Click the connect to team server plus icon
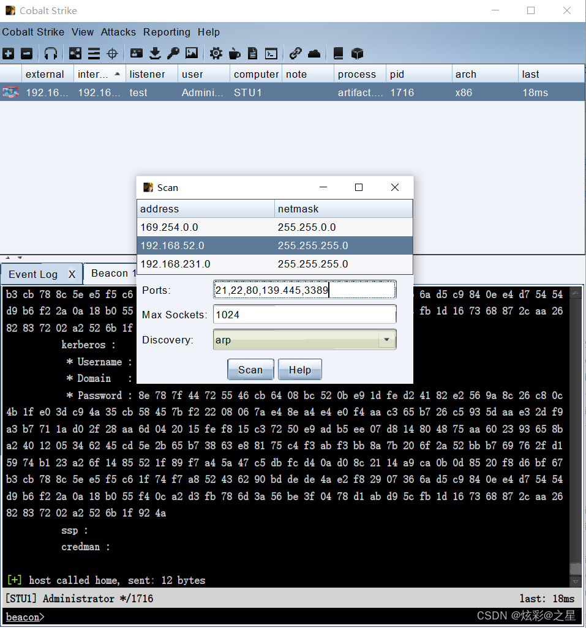This screenshot has width=586, height=628. tap(9, 53)
